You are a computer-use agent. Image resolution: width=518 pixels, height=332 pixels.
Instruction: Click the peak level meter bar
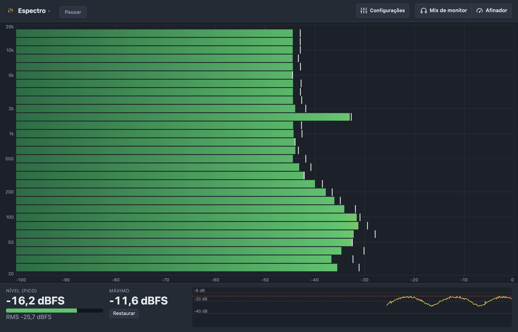tap(54, 311)
